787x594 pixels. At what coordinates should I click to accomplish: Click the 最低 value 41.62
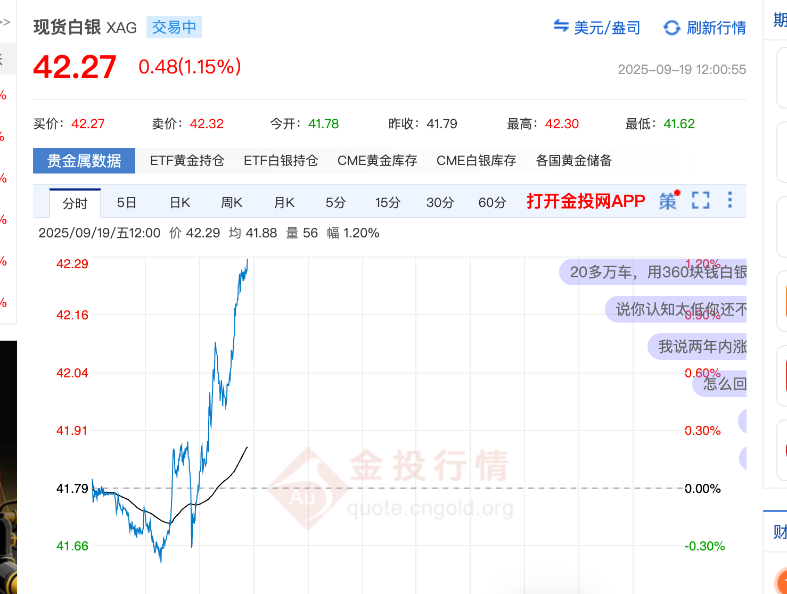click(x=679, y=124)
